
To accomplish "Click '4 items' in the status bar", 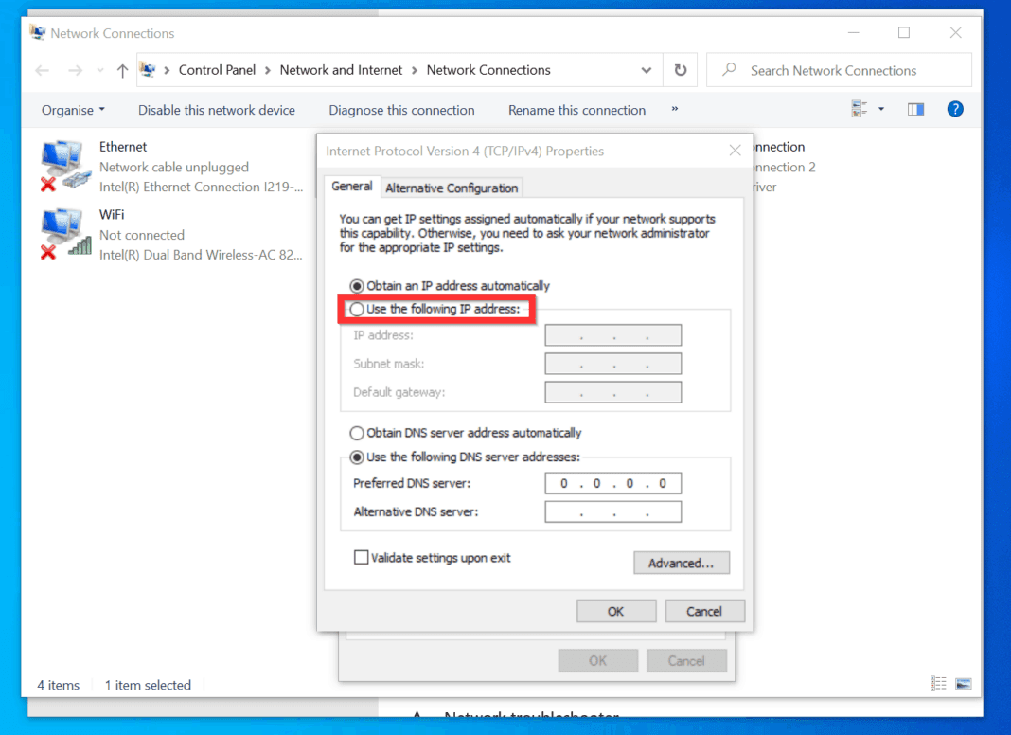I will point(58,685).
